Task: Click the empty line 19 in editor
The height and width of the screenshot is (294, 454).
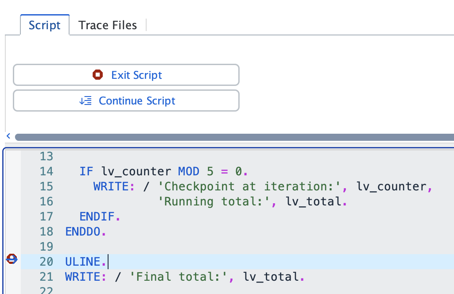Action: 237,247
